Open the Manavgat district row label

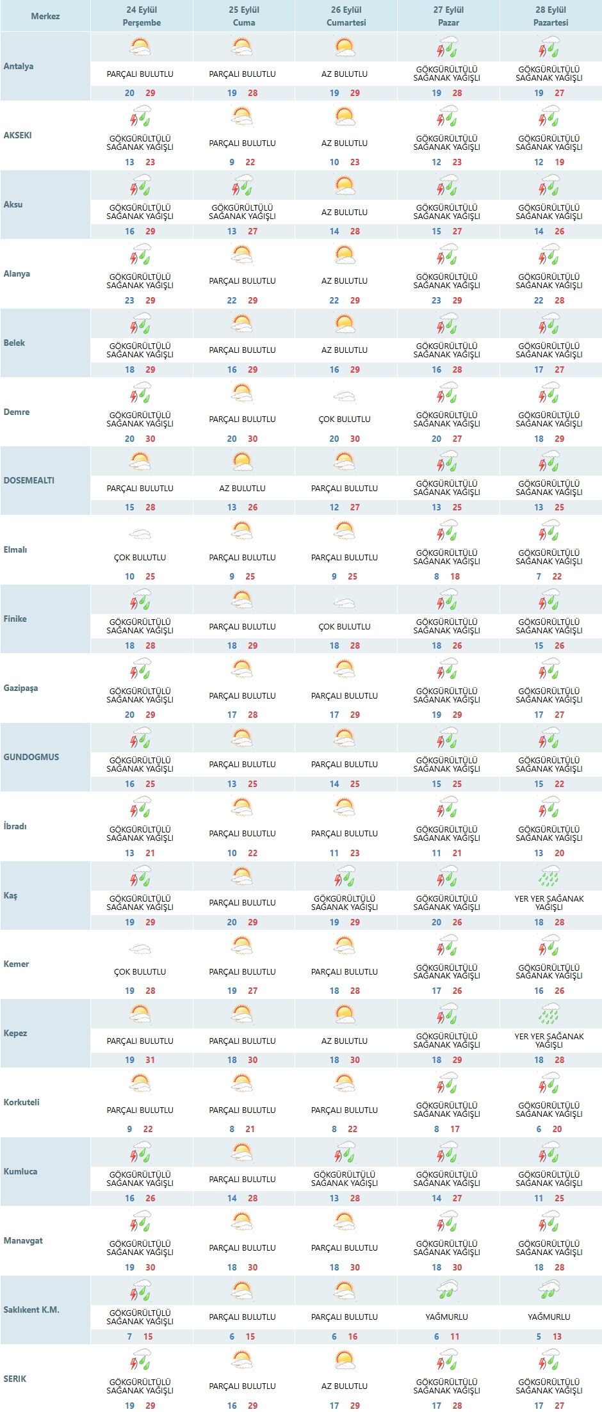point(23,1240)
